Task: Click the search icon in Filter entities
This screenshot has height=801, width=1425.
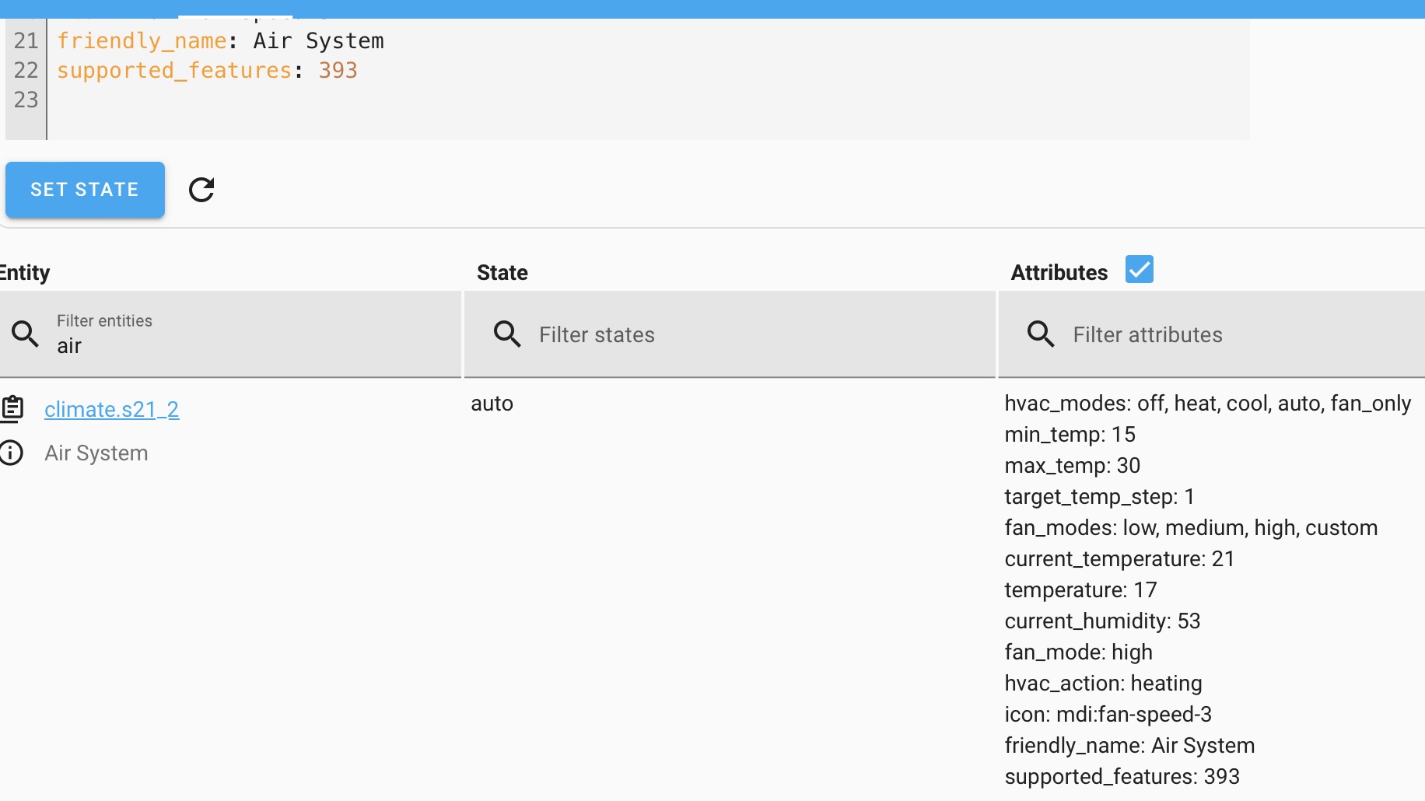Action: point(26,333)
